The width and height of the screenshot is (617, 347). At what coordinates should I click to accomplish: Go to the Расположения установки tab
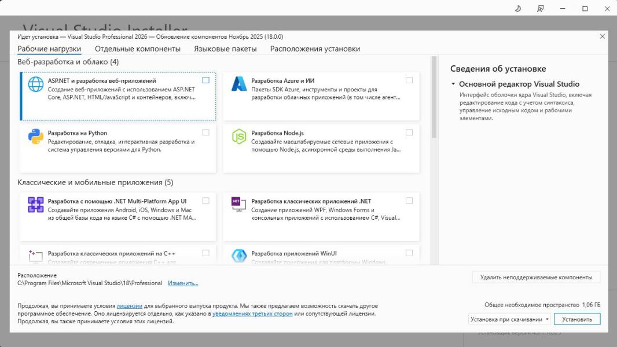pos(315,49)
